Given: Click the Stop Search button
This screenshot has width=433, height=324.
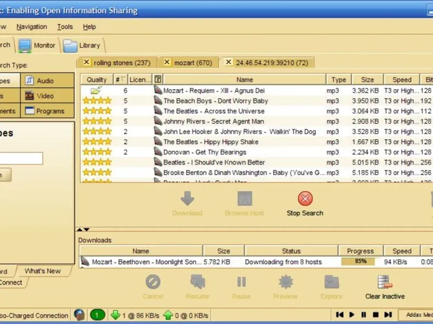Looking at the screenshot, I should click(x=305, y=204).
